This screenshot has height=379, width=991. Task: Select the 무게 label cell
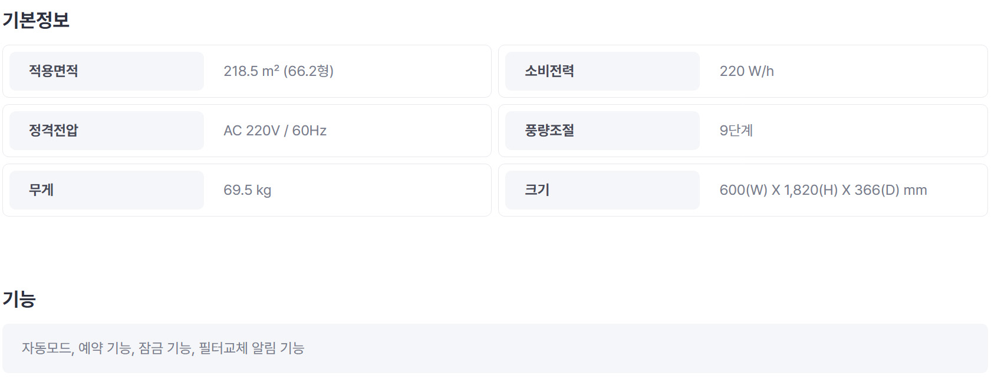pyautogui.click(x=107, y=190)
